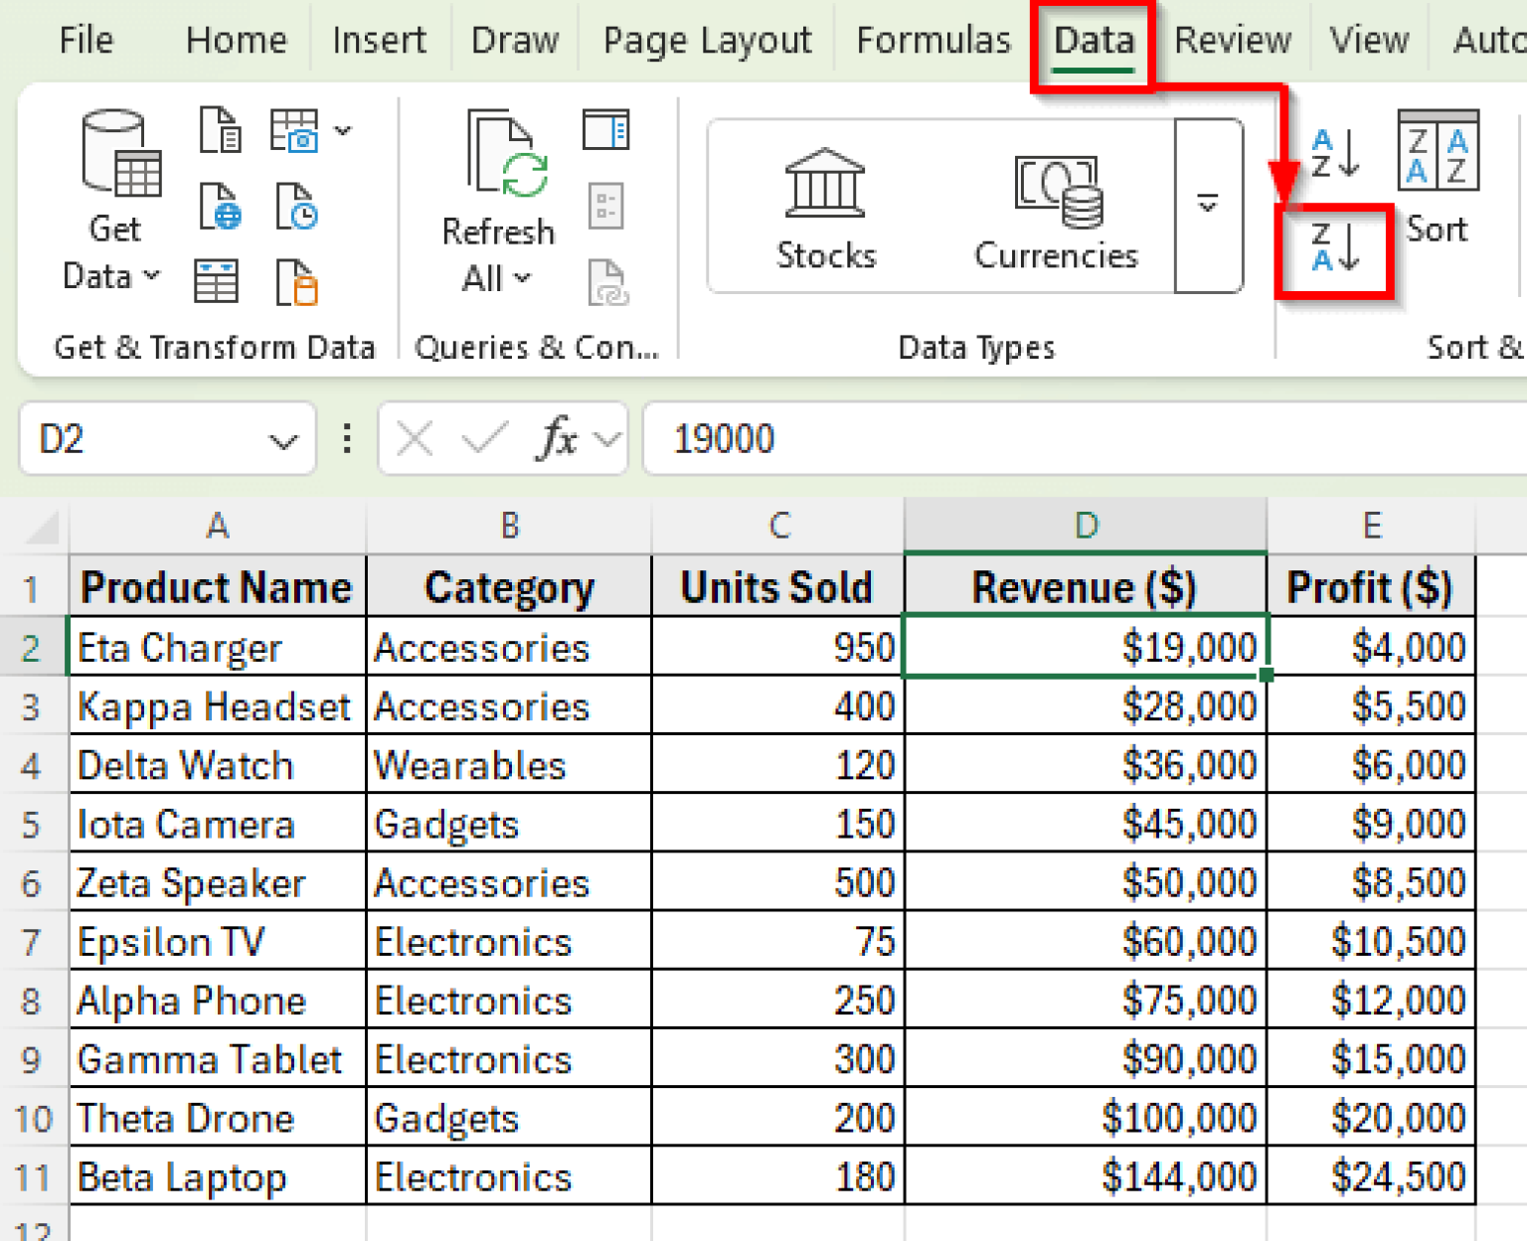
Task: Click the From Web globe icon
Action: 221,208
